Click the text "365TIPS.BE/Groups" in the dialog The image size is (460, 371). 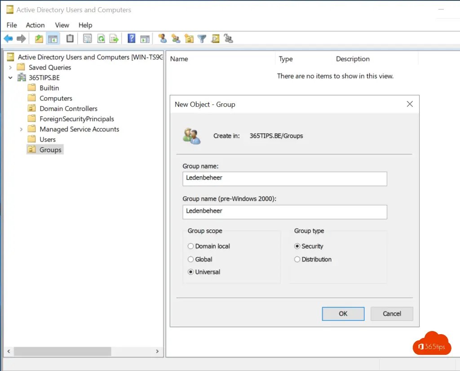(x=276, y=136)
